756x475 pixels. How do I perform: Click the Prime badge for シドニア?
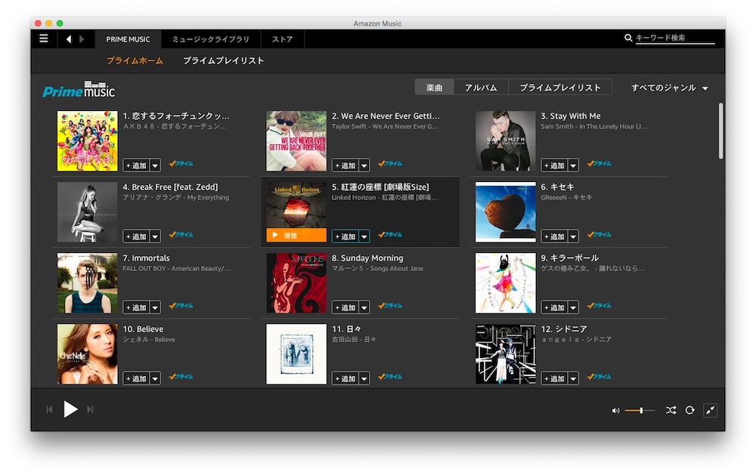pos(600,377)
